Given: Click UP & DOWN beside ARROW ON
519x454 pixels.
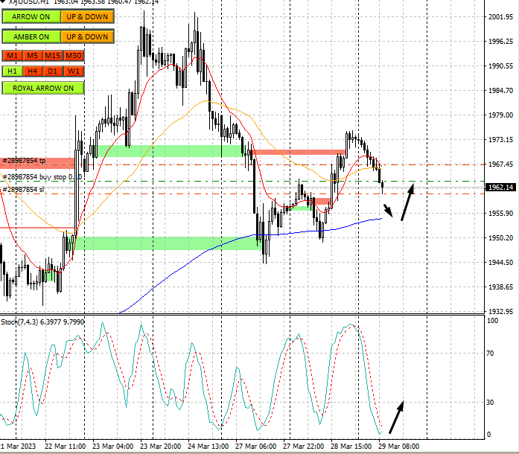Looking at the screenshot, I should pyautogui.click(x=87, y=16).
